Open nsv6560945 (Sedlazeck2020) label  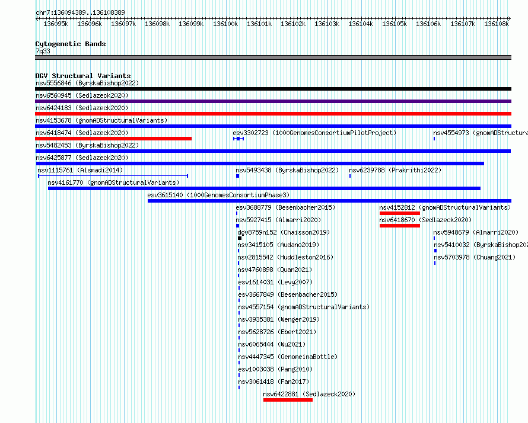82,95
